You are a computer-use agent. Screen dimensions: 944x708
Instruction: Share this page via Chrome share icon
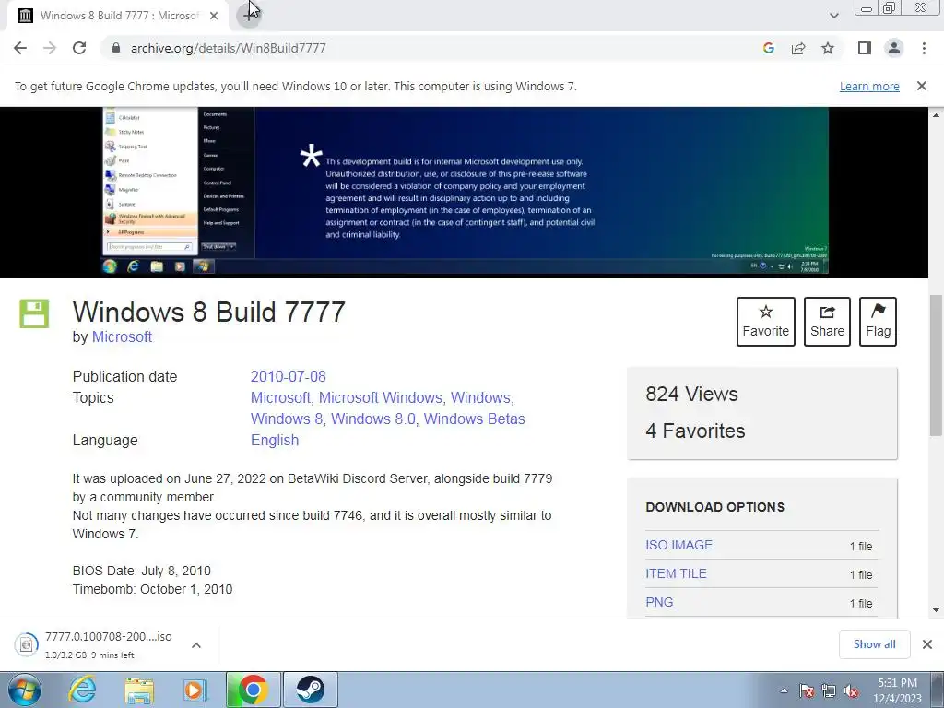tap(798, 48)
